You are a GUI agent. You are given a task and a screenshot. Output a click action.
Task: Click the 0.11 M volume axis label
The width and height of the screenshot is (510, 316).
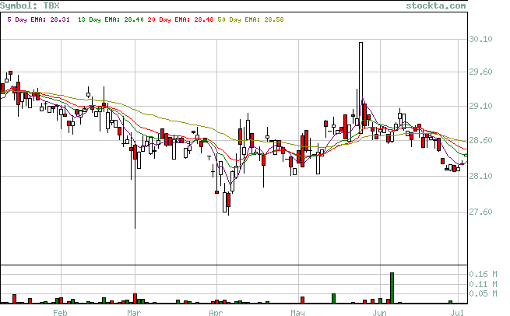click(x=483, y=284)
